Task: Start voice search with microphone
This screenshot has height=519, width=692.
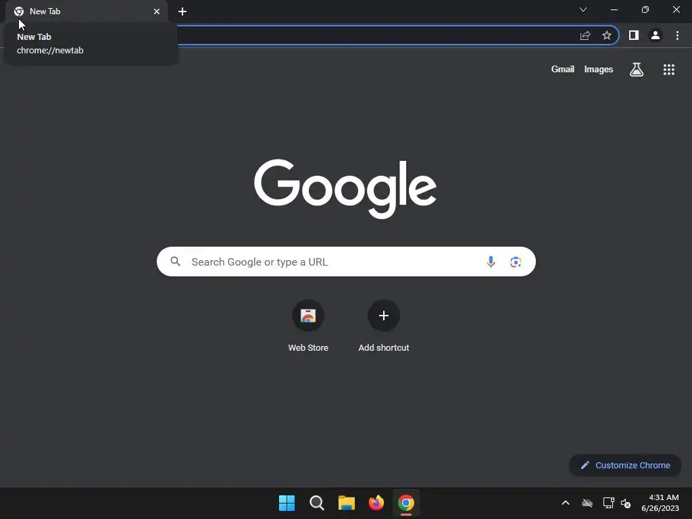Action: (491, 262)
